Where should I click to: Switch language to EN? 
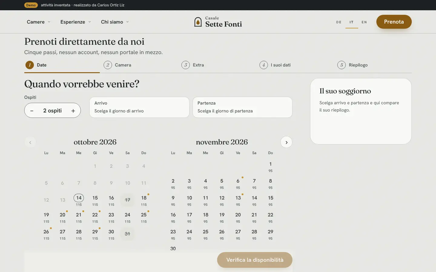pyautogui.click(x=364, y=22)
